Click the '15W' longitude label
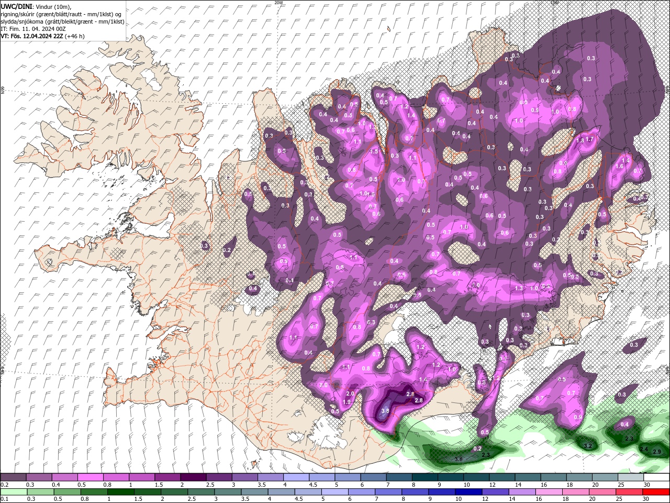670x503 pixels. 554,3
